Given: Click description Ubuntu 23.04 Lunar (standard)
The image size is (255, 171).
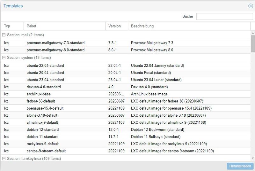Looking at the screenshot, I should click(x=156, y=80).
